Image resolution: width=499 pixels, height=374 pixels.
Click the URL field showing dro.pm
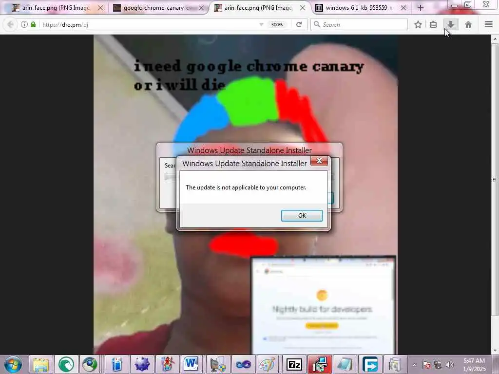click(150, 24)
